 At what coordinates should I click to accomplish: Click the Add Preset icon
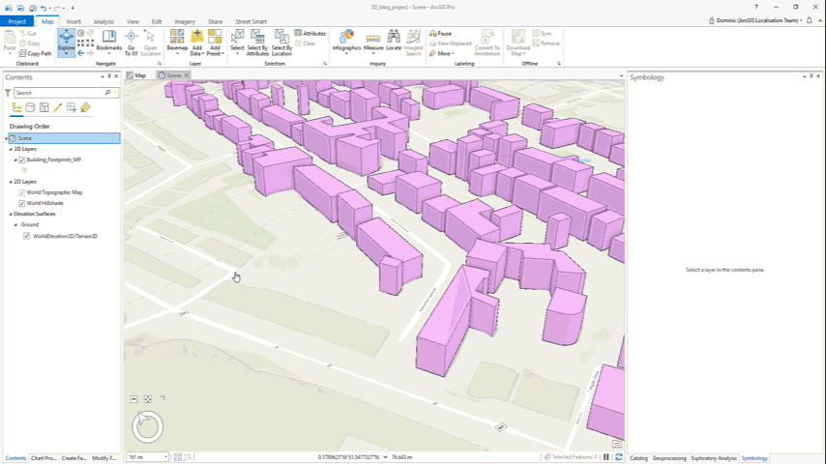215,43
